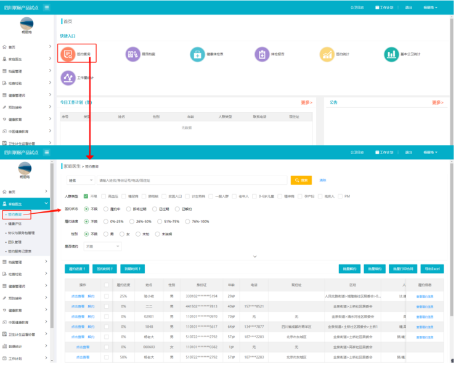Open the 健康体检表 shortcut icon
Screen dimensions: 456x366
(x=197, y=54)
